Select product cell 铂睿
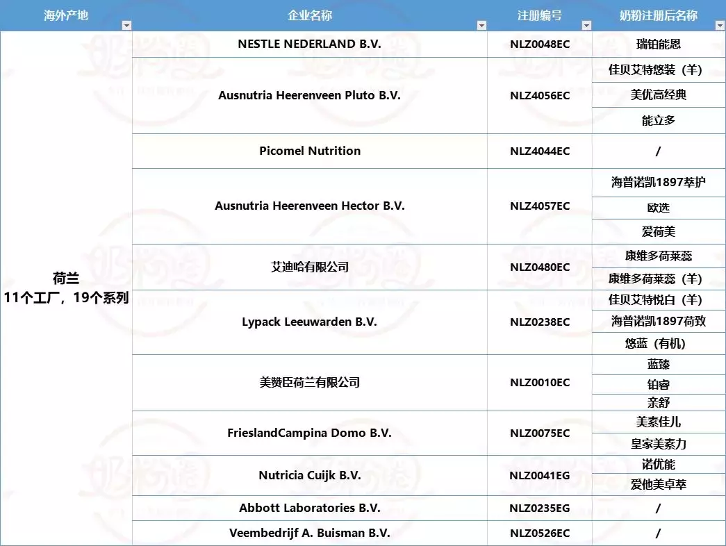Viewport: 726px width, 546px height. point(659,384)
